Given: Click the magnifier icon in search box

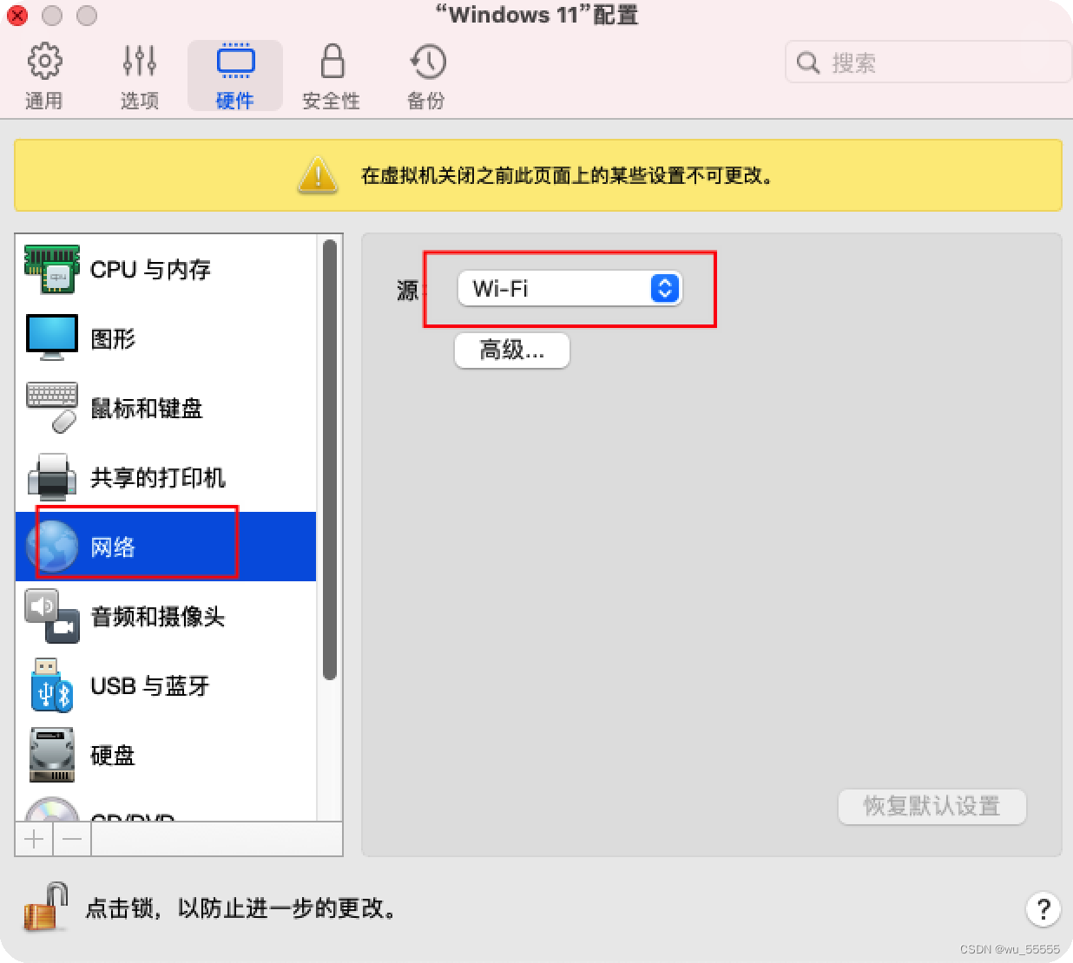Looking at the screenshot, I should tap(807, 62).
